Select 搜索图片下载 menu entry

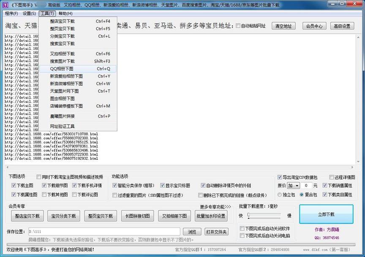[78, 61]
